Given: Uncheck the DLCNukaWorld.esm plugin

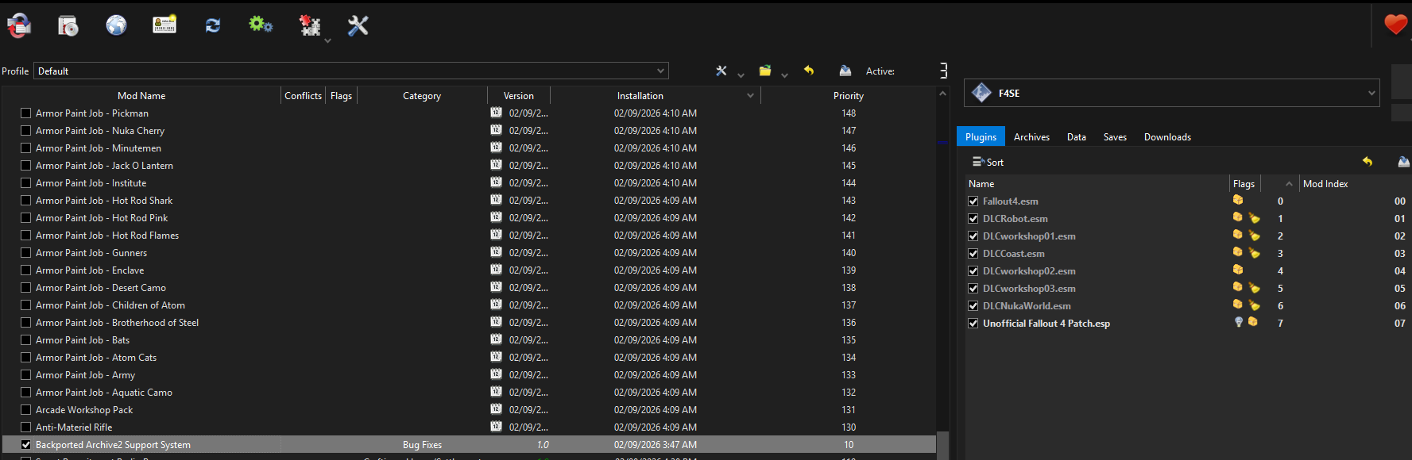Looking at the screenshot, I should tap(973, 306).
